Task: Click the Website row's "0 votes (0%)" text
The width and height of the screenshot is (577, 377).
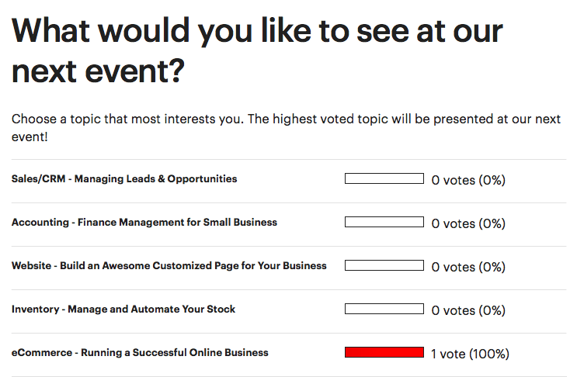Action: pos(468,267)
